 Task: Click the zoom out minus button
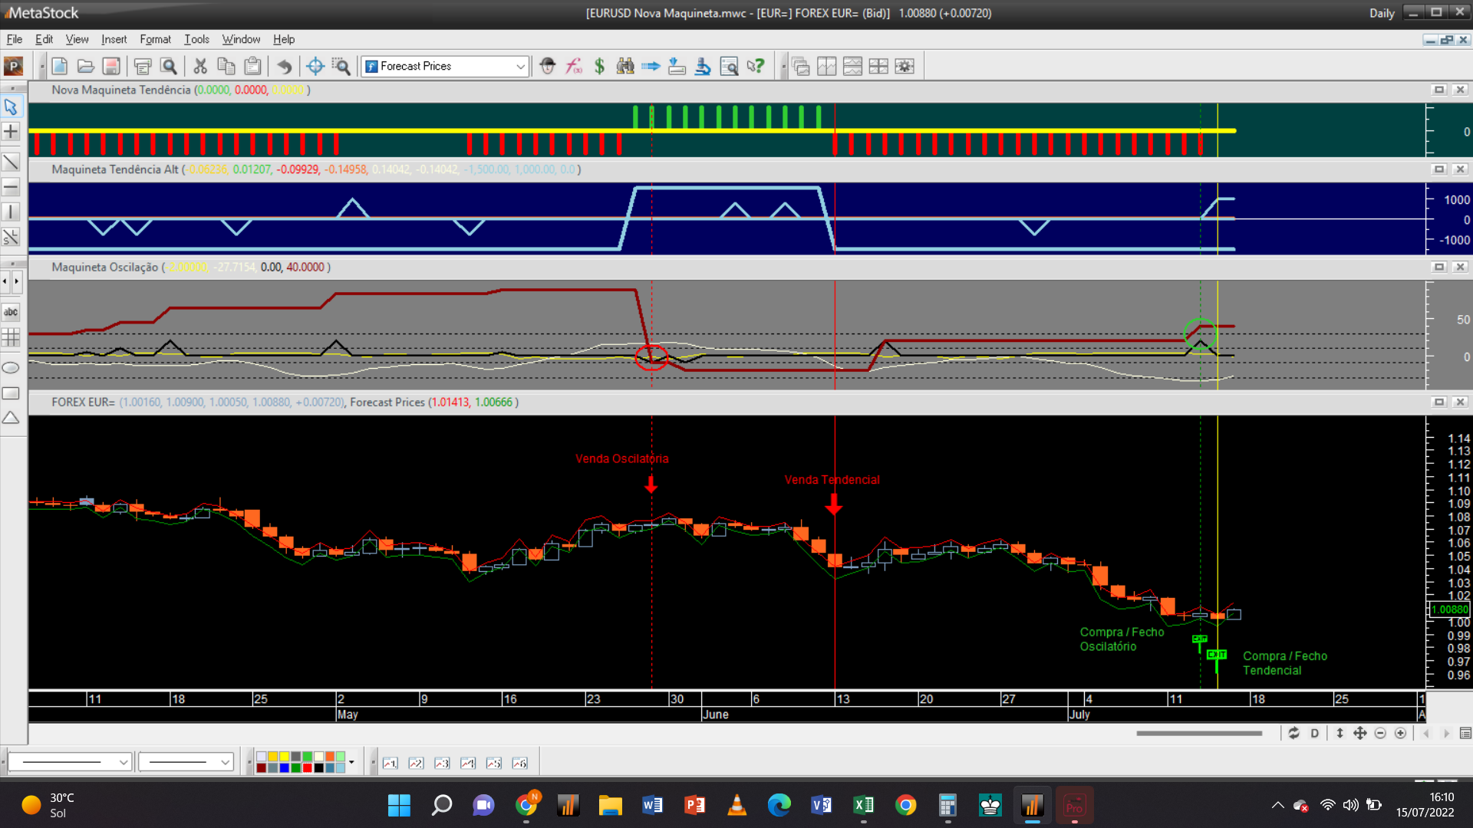coord(1380,734)
